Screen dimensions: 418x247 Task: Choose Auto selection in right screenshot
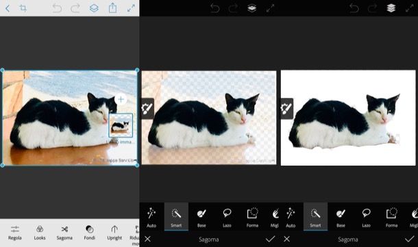[x=291, y=218]
